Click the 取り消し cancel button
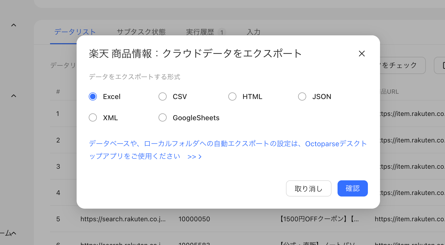This screenshot has height=245, width=445. [308, 188]
